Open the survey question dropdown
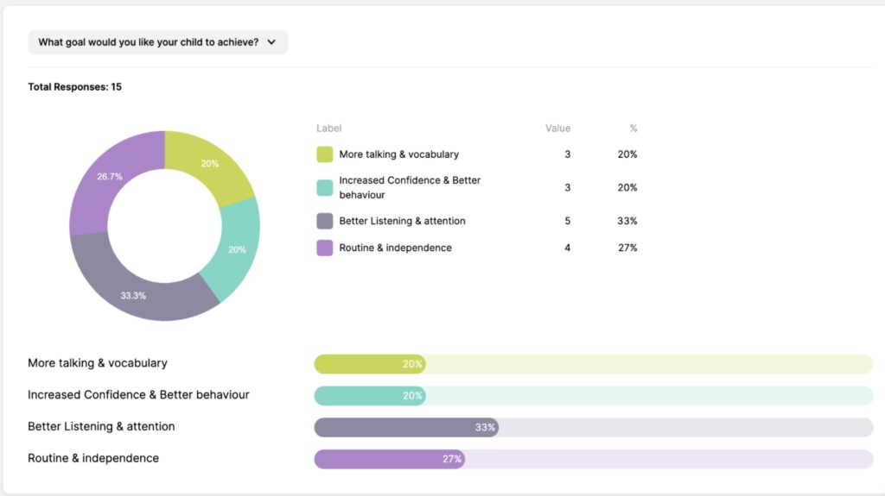Screen dimensions: 885x496 (157, 42)
